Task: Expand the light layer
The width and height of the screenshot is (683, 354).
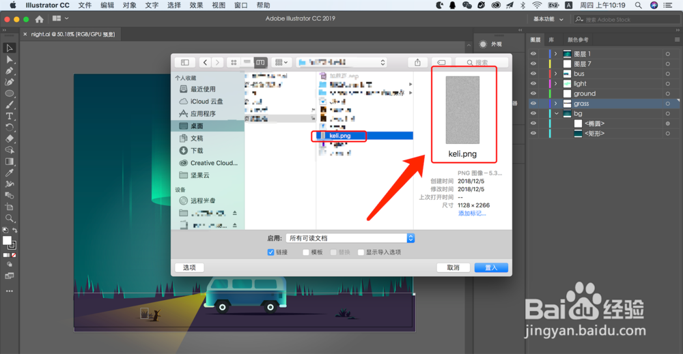Action: pos(556,83)
